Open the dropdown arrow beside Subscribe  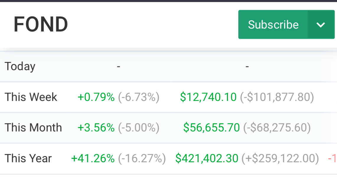321,24
